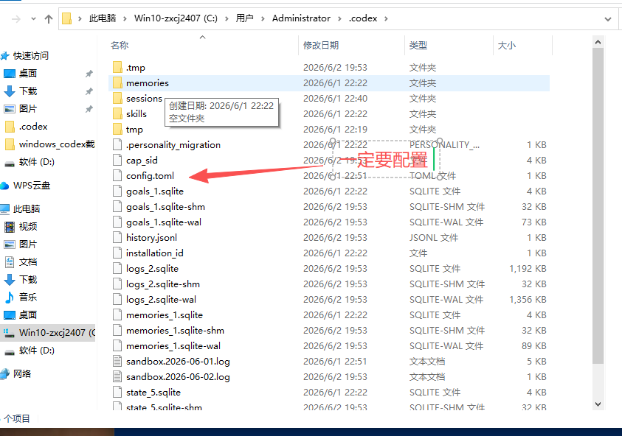622x436 pixels.
Task: Open 桌面 under quick access
Action: click(x=28, y=73)
